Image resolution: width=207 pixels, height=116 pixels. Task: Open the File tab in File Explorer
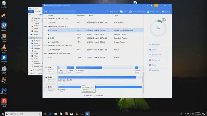point(31,12)
